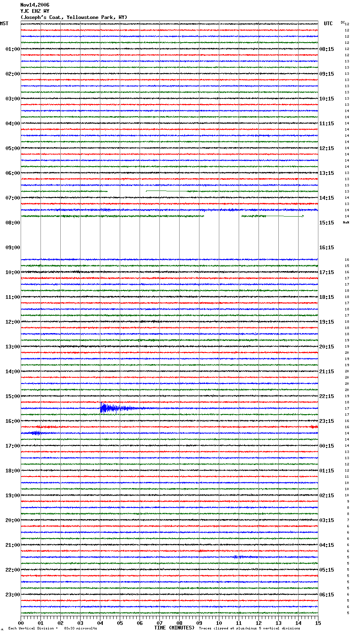Click the 04 minute axis tick label
This screenshot has width=351, height=634.
point(100,623)
